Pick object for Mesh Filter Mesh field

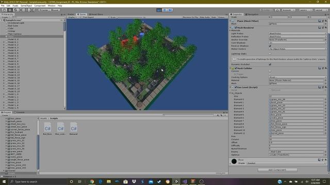point(325,24)
